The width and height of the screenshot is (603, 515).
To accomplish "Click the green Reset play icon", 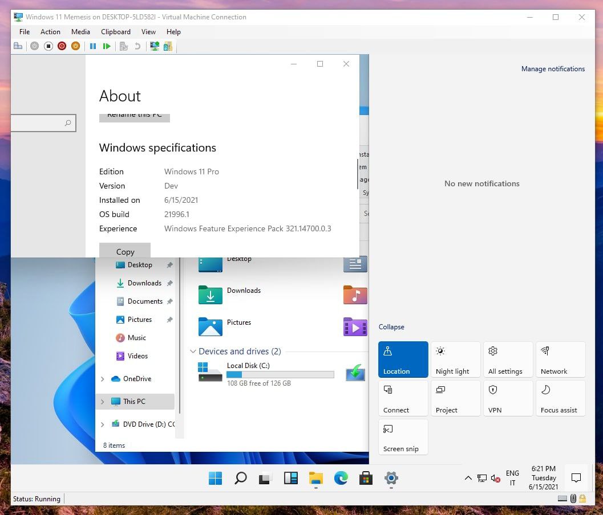I will 107,46.
